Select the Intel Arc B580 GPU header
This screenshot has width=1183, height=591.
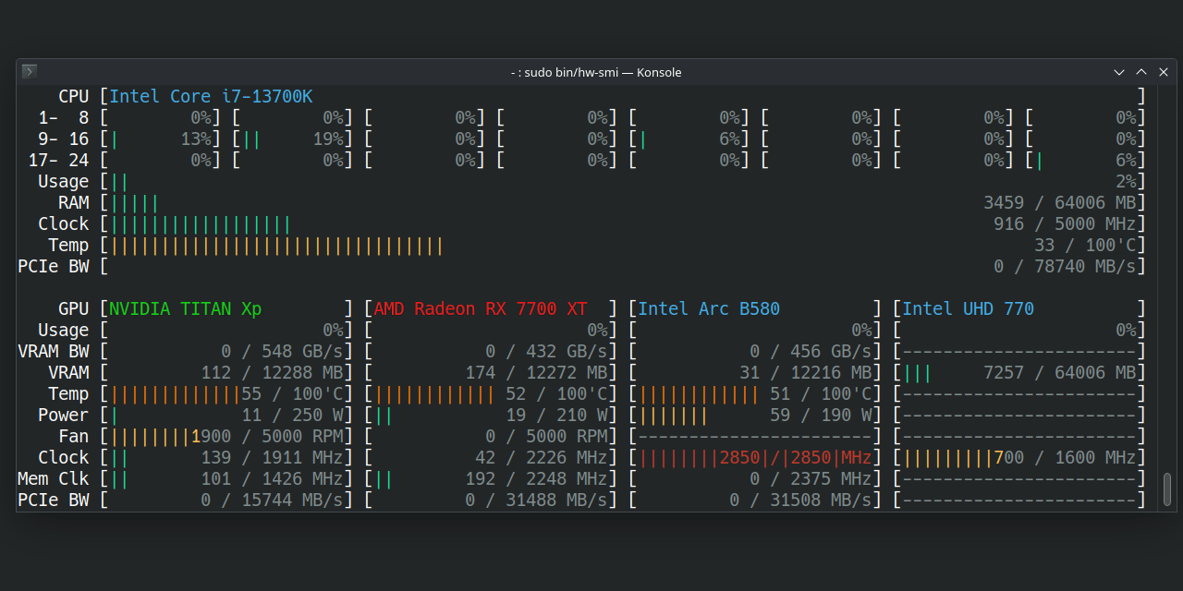(x=709, y=309)
